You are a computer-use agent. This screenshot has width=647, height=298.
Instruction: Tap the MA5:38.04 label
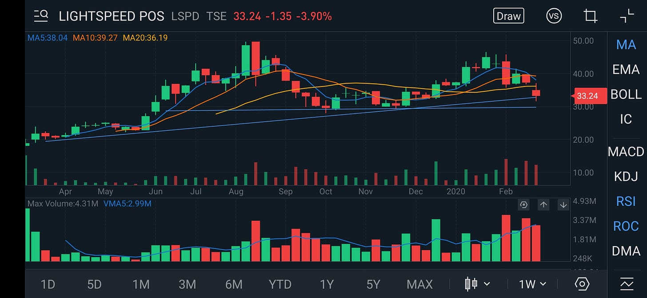tap(48, 38)
